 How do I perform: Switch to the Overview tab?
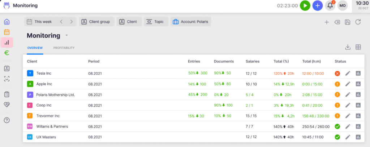pos(35,48)
